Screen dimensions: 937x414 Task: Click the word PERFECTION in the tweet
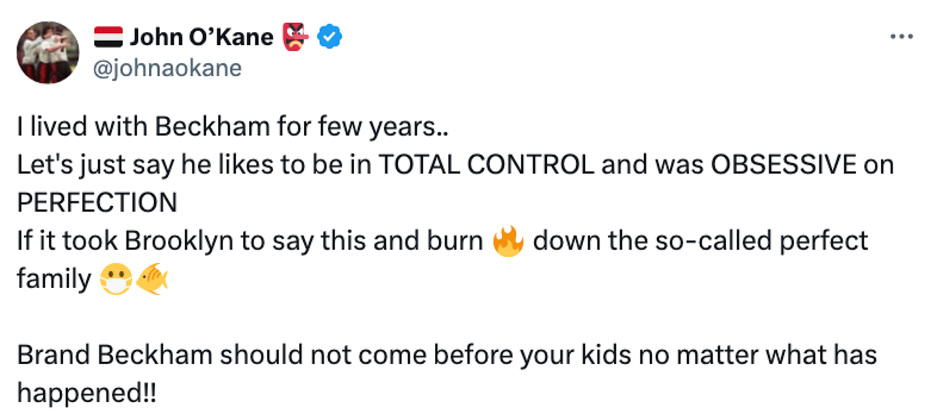[97, 202]
